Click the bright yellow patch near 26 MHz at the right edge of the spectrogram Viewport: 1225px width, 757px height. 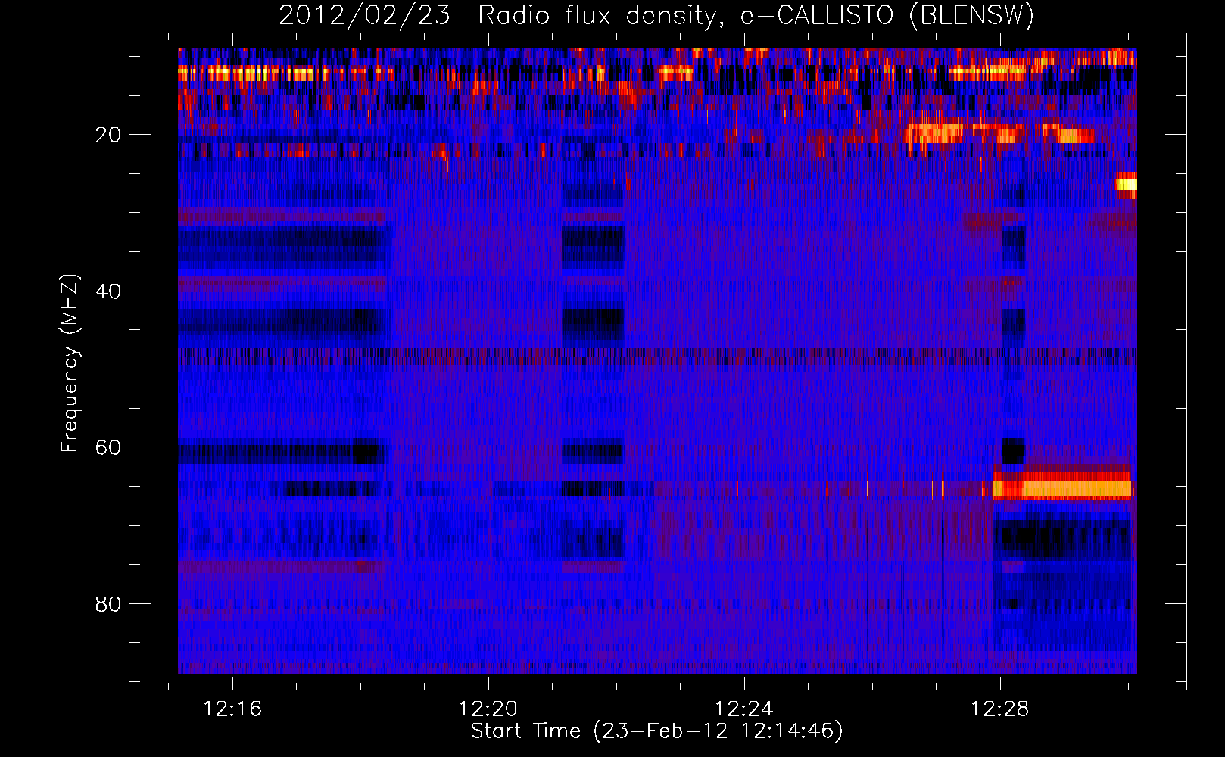tap(1126, 184)
